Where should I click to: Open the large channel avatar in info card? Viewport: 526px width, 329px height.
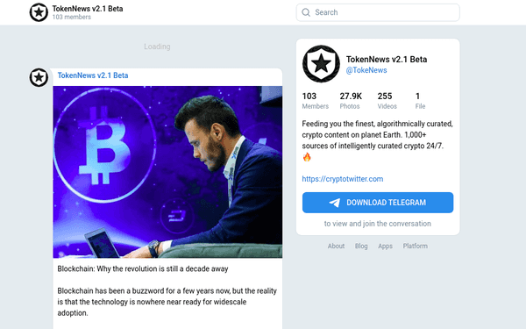pyautogui.click(x=321, y=64)
